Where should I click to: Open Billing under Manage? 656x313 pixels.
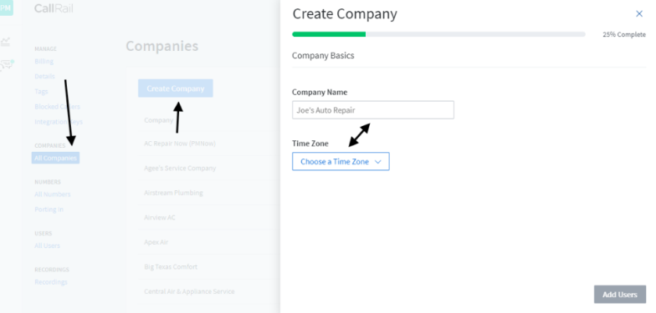click(44, 62)
